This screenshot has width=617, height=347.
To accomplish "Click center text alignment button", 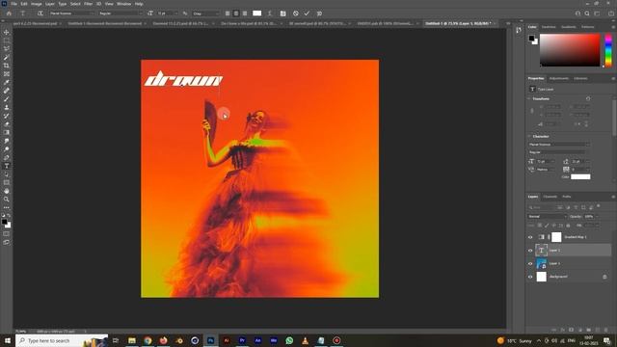I will point(235,13).
